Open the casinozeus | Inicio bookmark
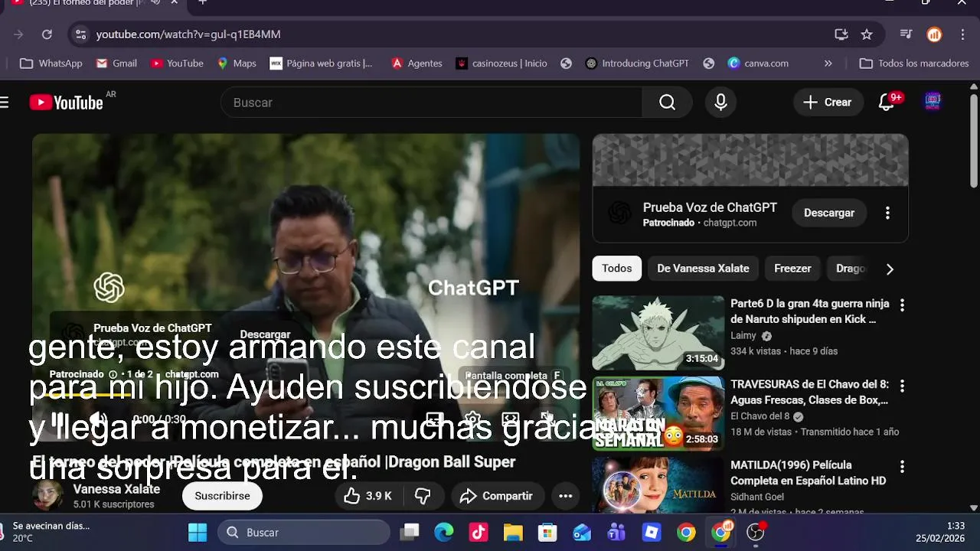Screen dimensions: 980x551 click(501, 64)
